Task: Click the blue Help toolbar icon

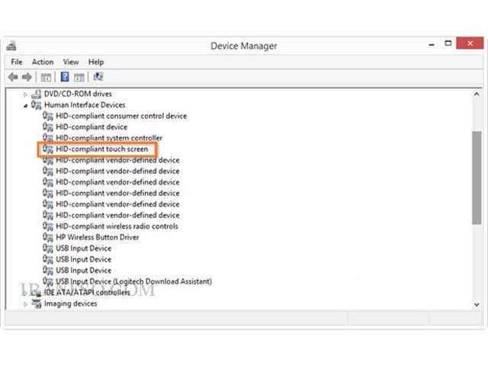Action: click(65, 76)
